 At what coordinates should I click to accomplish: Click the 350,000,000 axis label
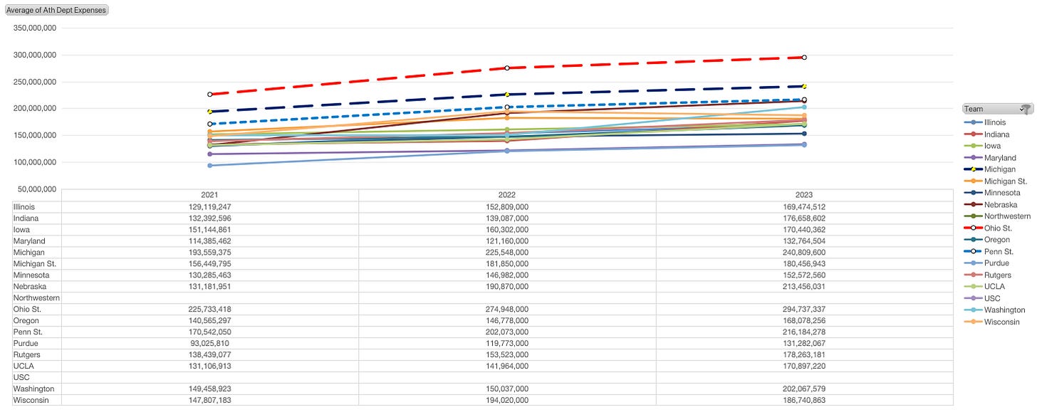click(35, 28)
